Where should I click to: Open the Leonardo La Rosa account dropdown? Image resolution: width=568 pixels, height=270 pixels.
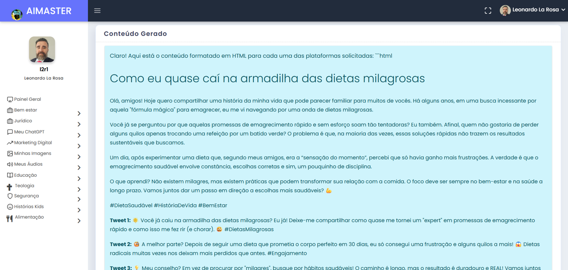click(x=532, y=10)
